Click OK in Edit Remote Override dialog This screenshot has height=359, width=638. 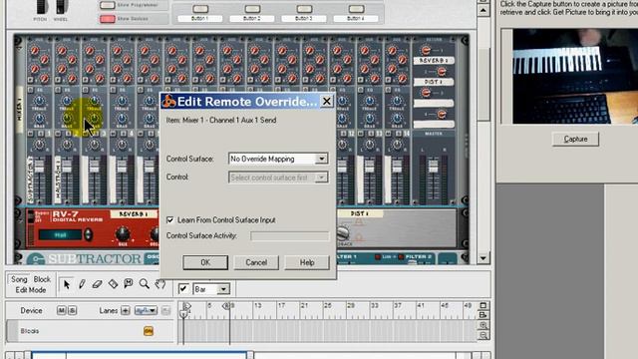point(205,262)
